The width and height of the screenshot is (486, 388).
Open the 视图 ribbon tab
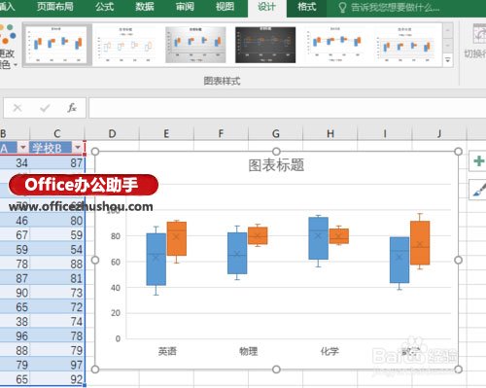[226, 7]
